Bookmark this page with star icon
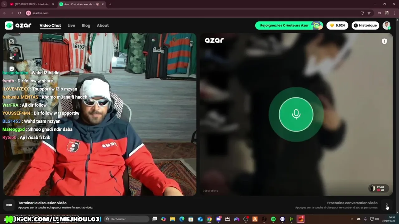 (x=369, y=13)
